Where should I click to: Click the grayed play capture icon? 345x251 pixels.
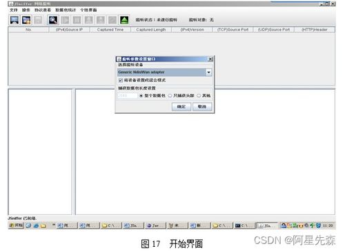click(x=65, y=20)
